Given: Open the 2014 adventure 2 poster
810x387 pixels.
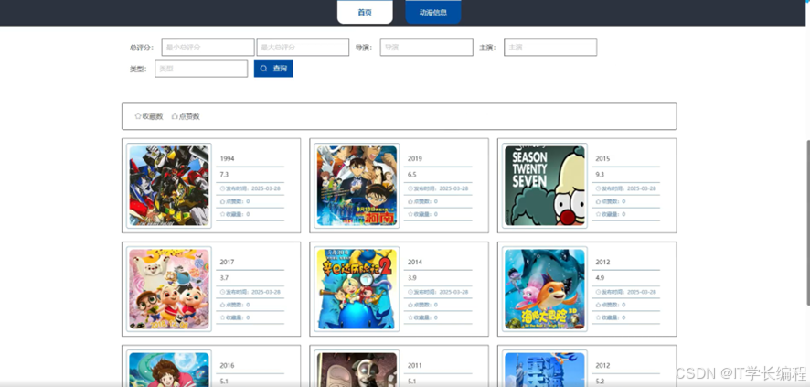Looking at the screenshot, I should coord(357,289).
